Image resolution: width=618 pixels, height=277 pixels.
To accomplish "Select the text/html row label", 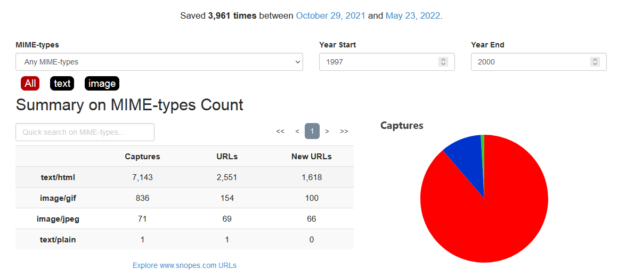I will [x=58, y=177].
